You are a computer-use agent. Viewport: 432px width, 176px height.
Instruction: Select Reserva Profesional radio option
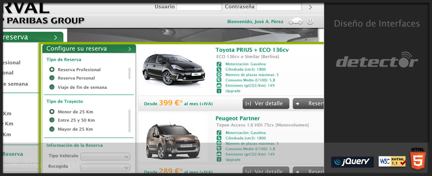click(x=52, y=69)
